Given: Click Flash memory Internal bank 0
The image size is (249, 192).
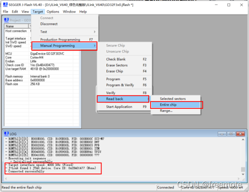Looking at the screenshot, I should point(40,76).
